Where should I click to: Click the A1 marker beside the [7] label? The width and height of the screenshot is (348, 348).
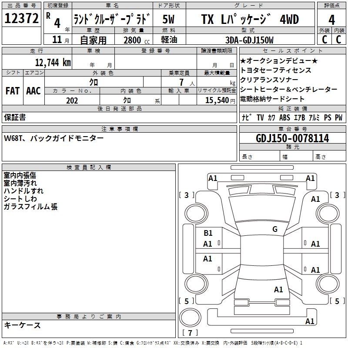point(310,321)
